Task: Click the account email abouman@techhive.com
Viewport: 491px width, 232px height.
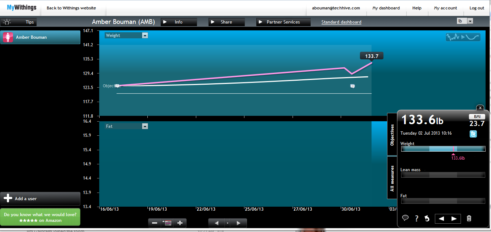Action: click(x=336, y=8)
